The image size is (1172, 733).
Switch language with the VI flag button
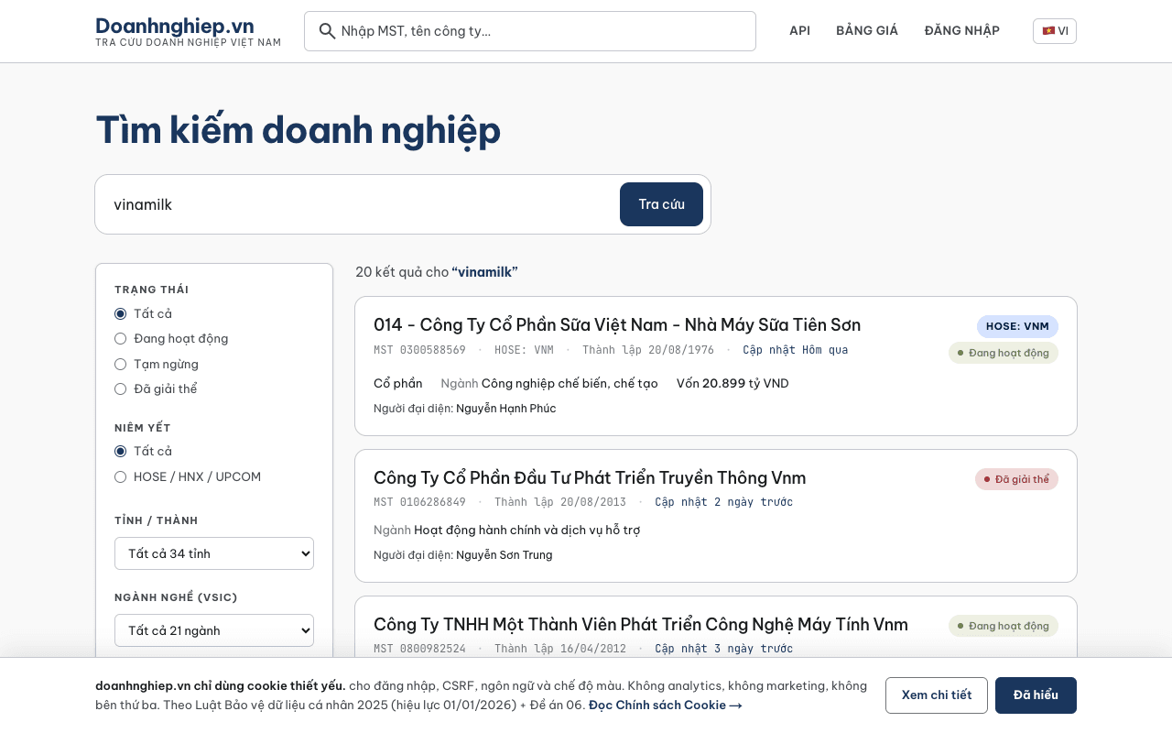pyautogui.click(x=1055, y=31)
